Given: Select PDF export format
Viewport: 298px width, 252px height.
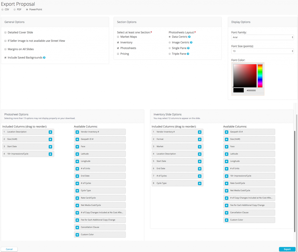Looking at the screenshot, I should [x=15, y=10].
